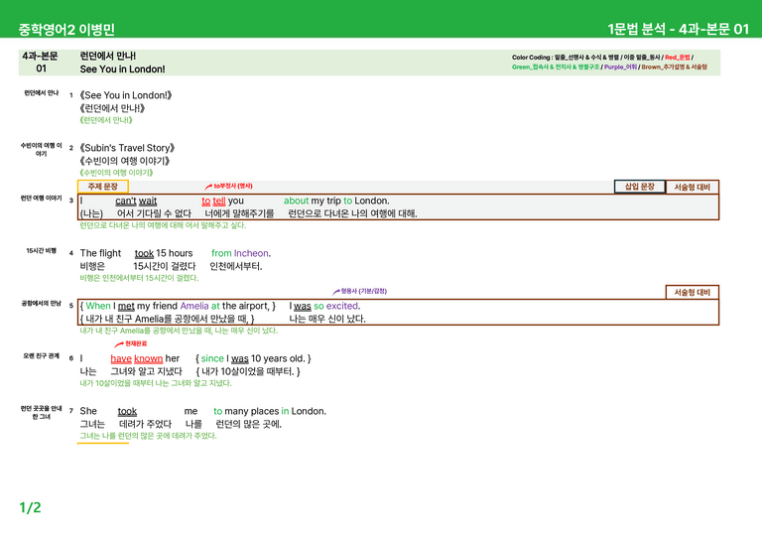Click the green conjunction "When" in sentence 5
This screenshot has width=762, height=539.
pos(98,306)
